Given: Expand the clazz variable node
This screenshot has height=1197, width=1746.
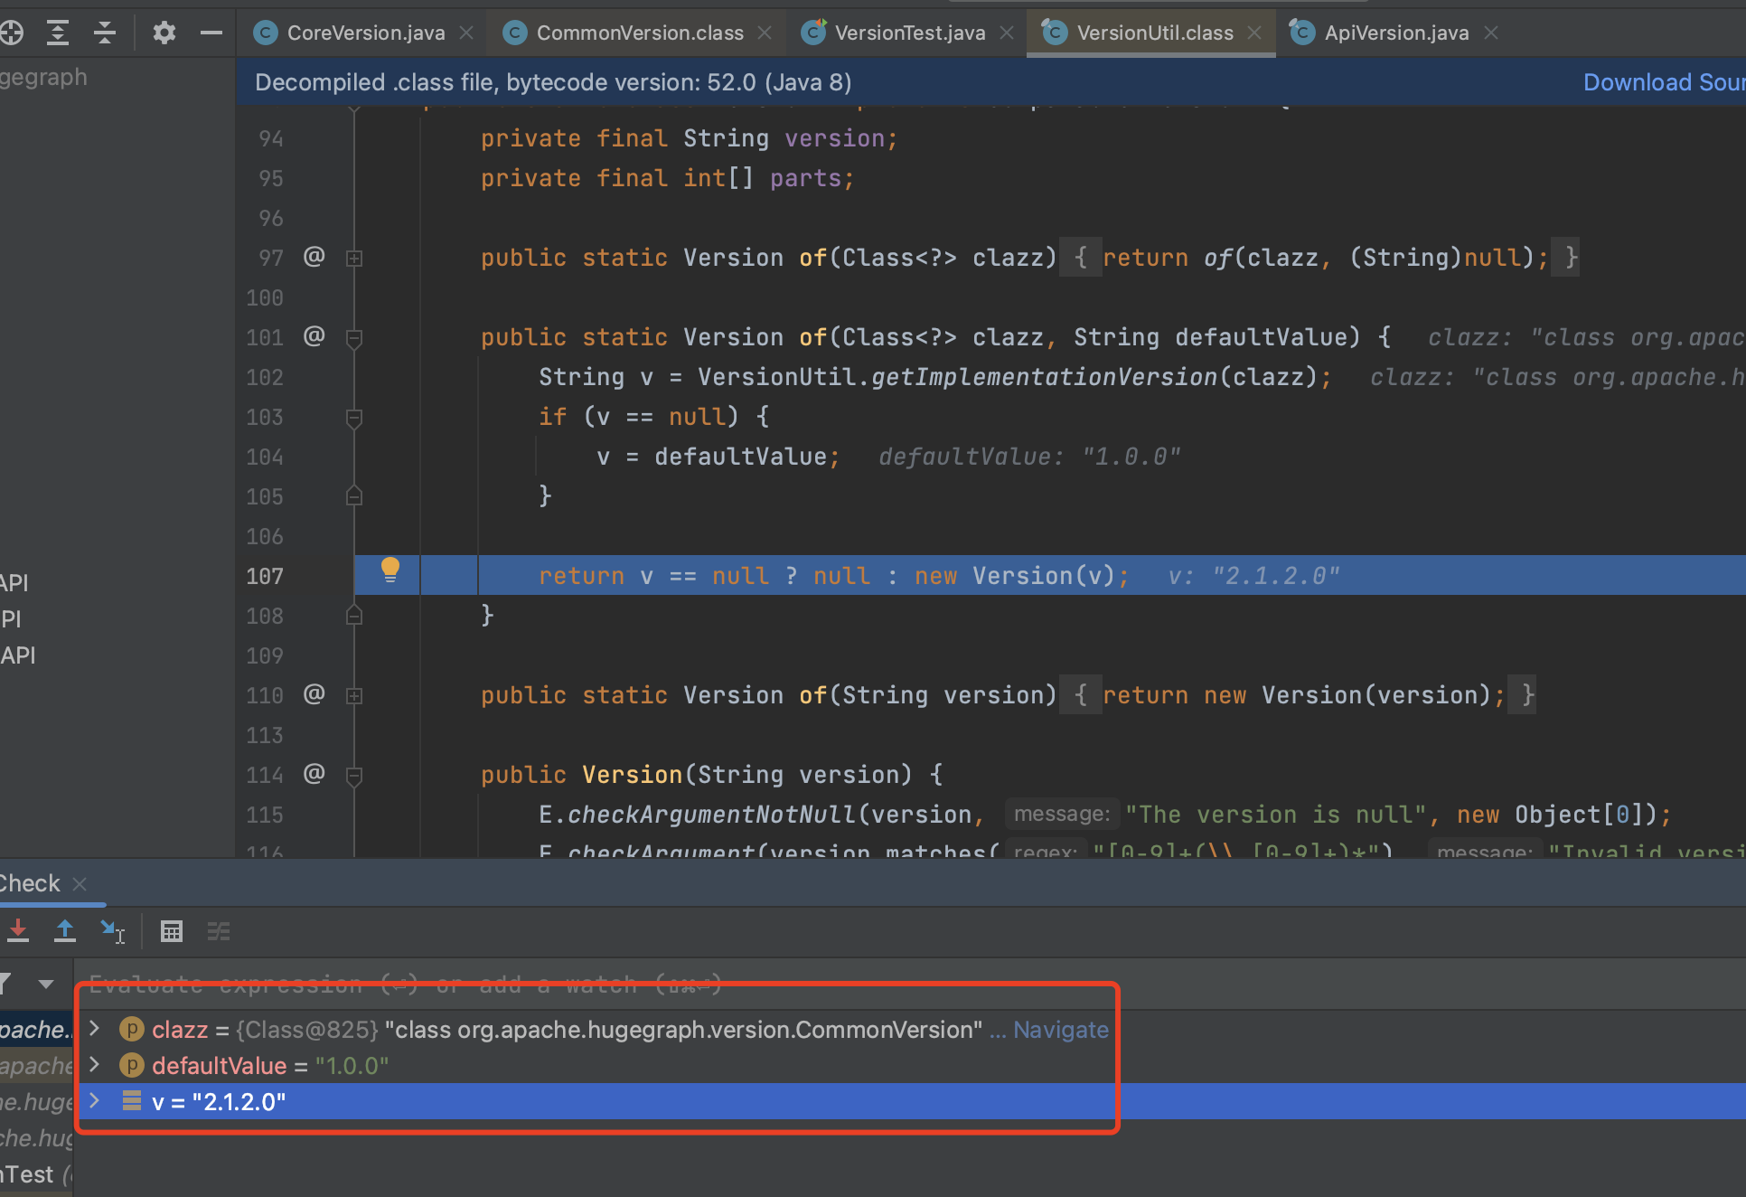Looking at the screenshot, I should (95, 1029).
